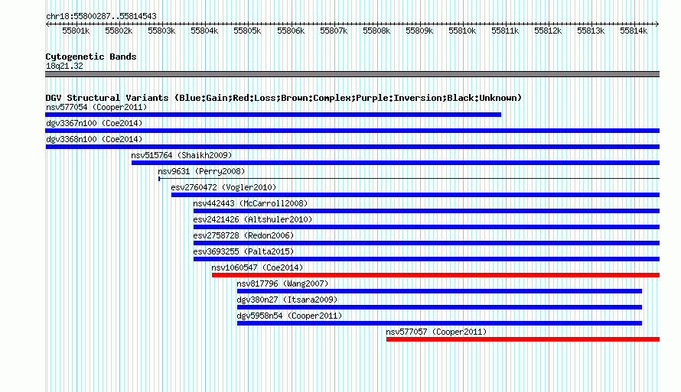This screenshot has height=392, width=681.
Task: Open the esv2421426 (Altshuler2010) label
Action: pos(253,219)
